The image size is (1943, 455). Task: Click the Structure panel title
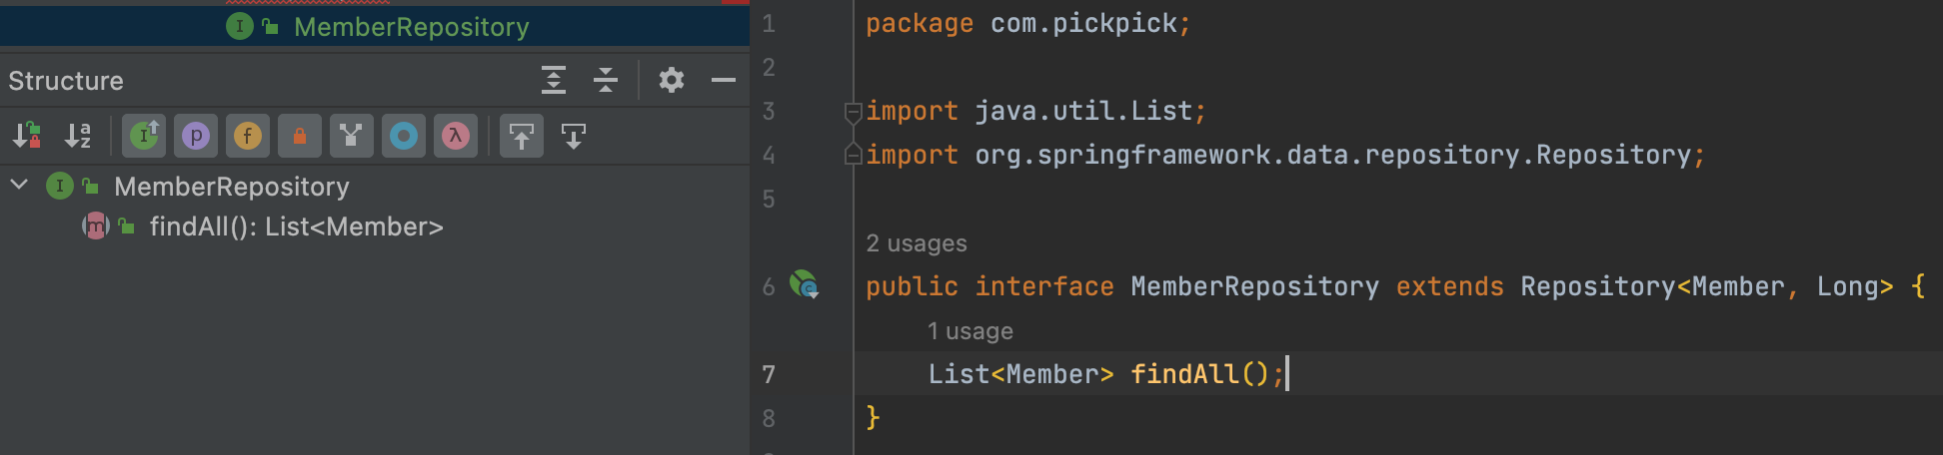click(x=66, y=81)
